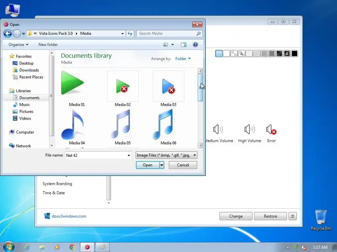The width and height of the screenshot is (337, 252).
Task: Click the Open button
Action: pos(148,165)
